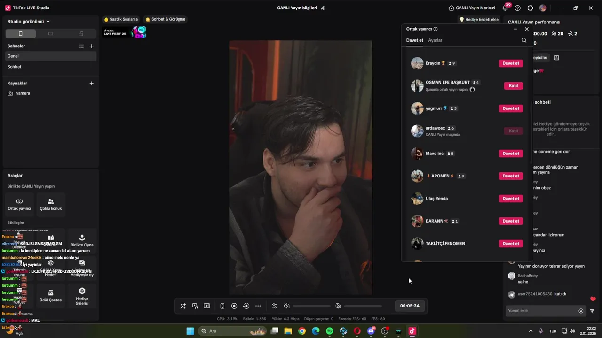Open the Hediye Galerisi tool
The height and width of the screenshot is (338, 602).
click(x=82, y=296)
